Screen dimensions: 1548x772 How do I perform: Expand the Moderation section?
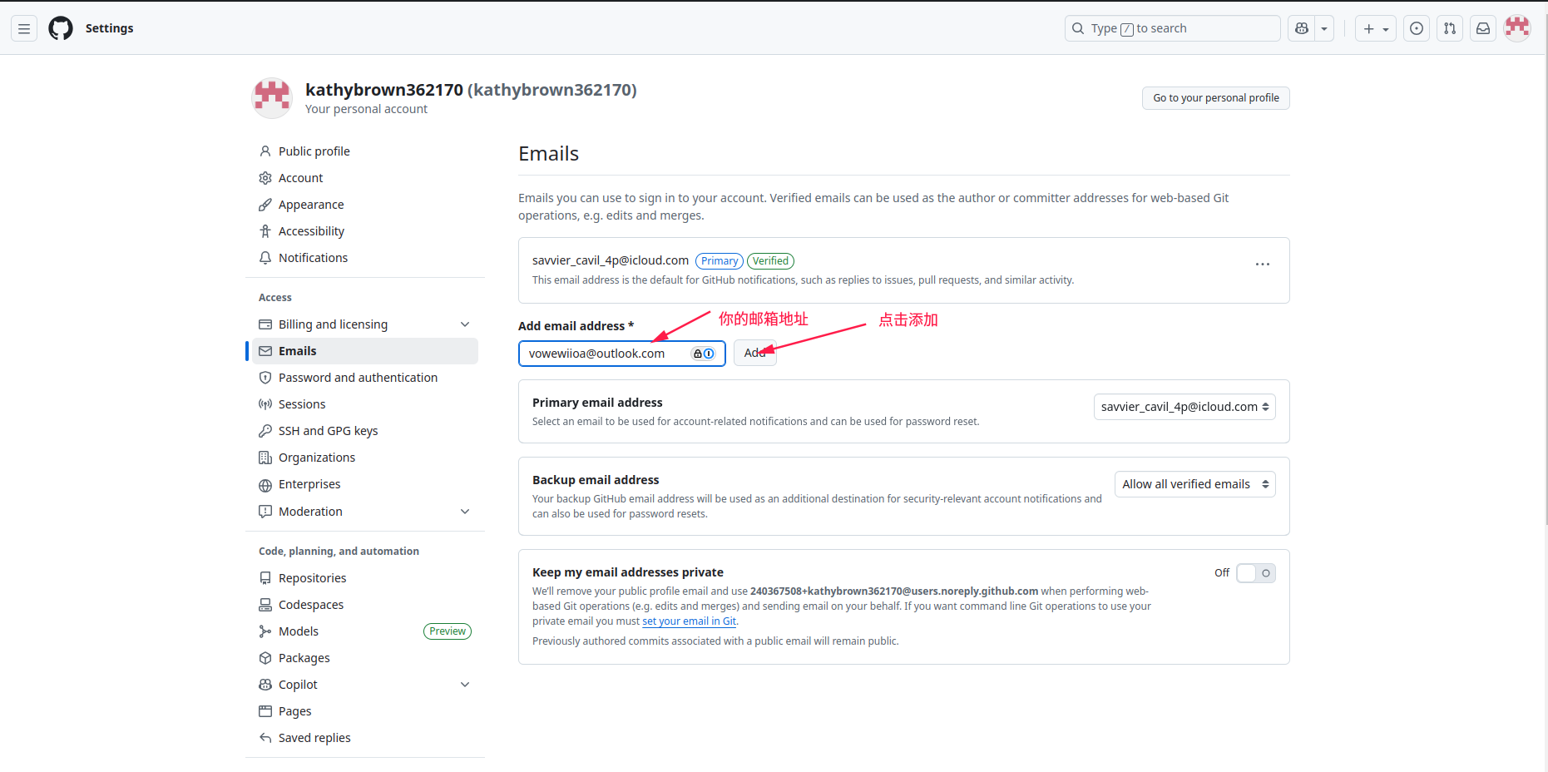pos(465,512)
